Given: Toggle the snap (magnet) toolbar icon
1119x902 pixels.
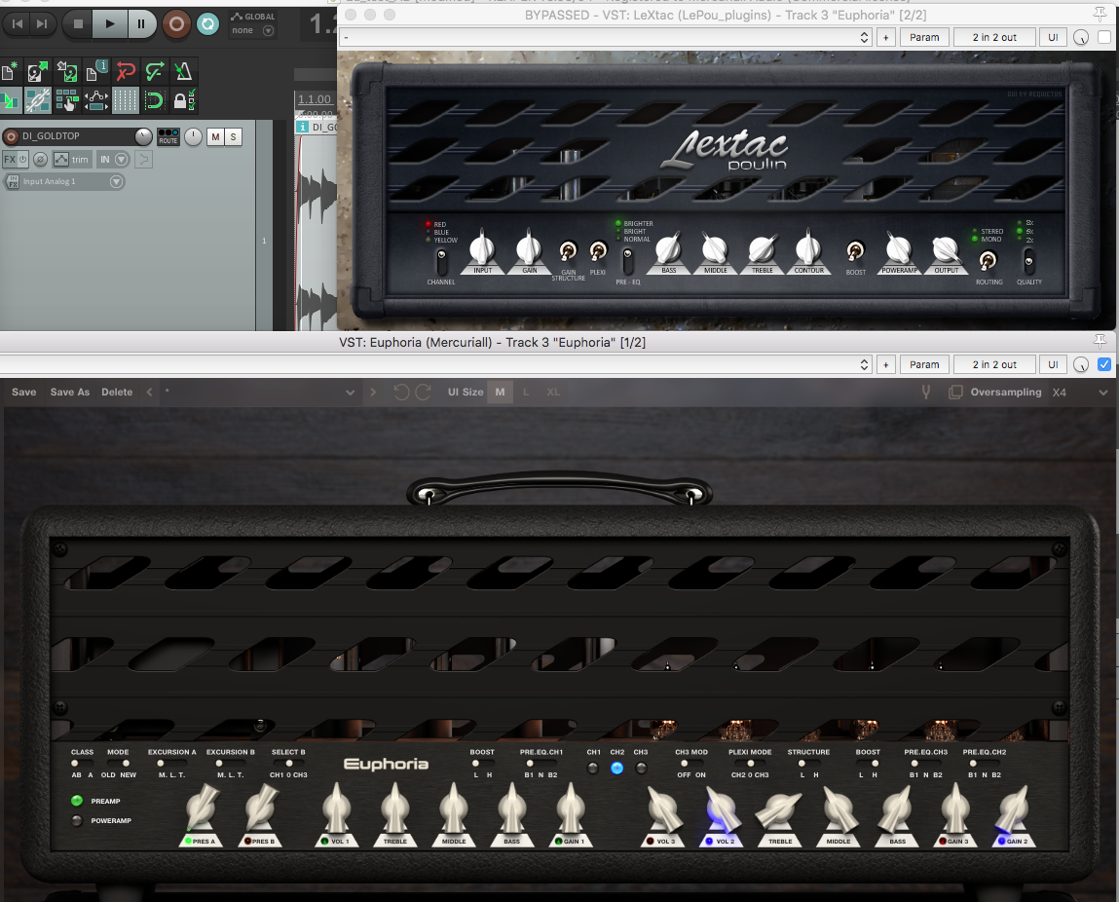Looking at the screenshot, I should tap(154, 100).
